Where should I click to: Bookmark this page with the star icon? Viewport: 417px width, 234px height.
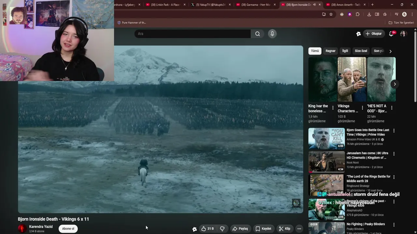coord(331,14)
